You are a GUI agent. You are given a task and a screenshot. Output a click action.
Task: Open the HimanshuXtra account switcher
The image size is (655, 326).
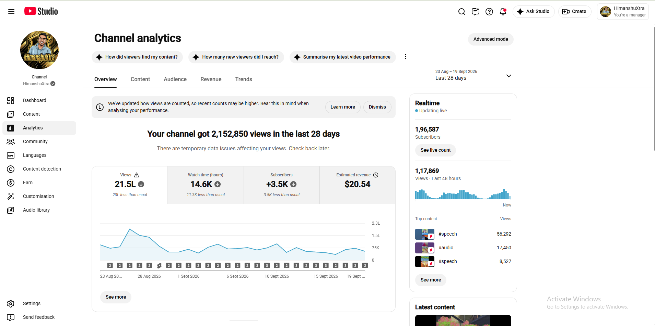click(x=623, y=12)
